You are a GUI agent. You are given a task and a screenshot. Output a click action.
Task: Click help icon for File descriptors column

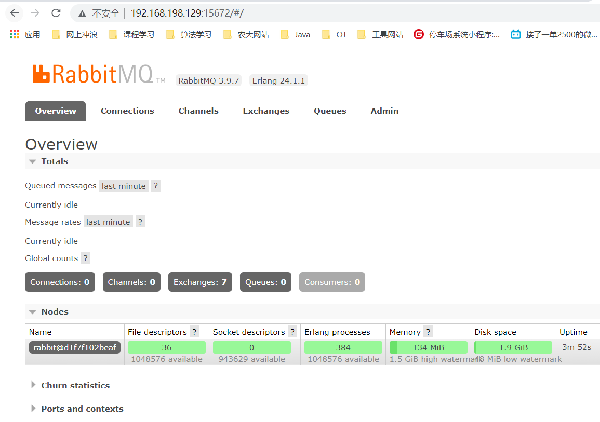(194, 332)
